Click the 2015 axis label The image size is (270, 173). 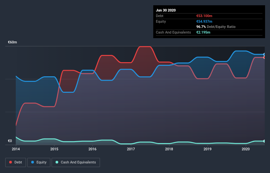click(x=54, y=149)
